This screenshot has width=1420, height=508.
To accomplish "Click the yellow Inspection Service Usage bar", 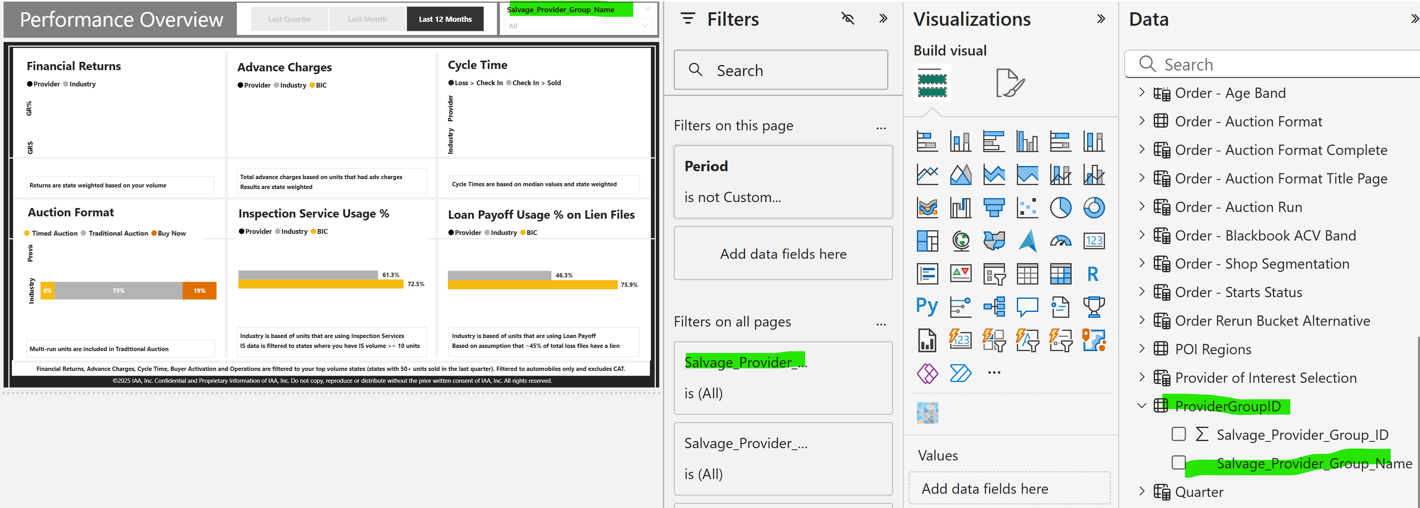I will (x=320, y=284).
